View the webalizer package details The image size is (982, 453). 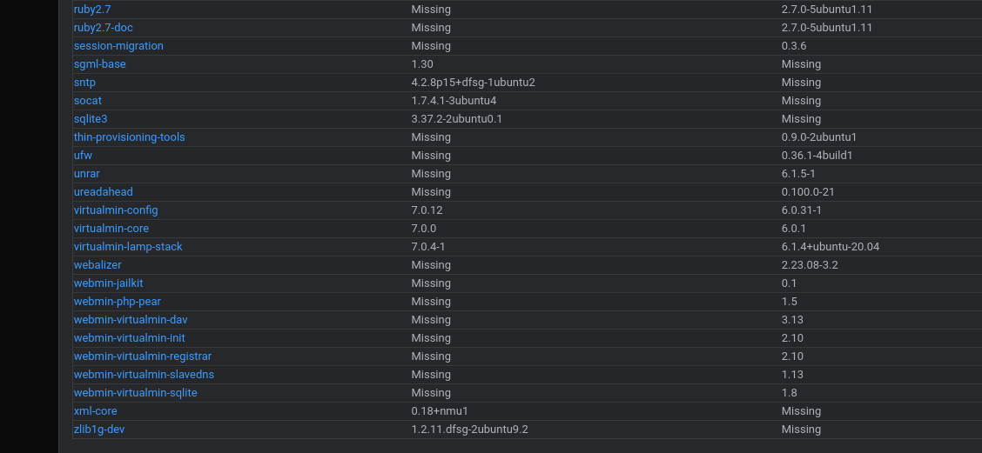[x=98, y=264]
